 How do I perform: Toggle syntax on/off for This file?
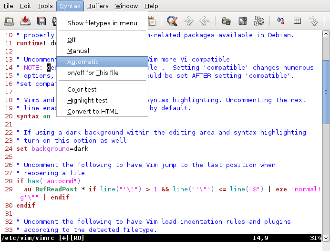pyautogui.click(x=93, y=73)
